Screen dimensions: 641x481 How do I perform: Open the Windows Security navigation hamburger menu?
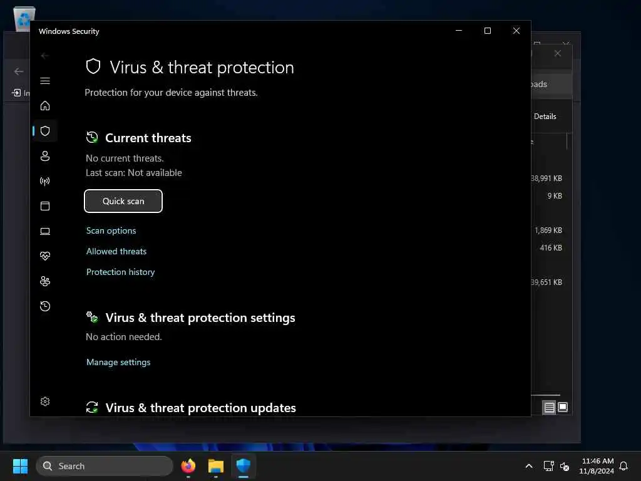pyautogui.click(x=45, y=81)
